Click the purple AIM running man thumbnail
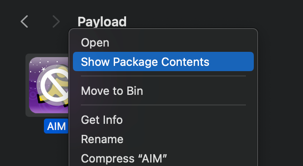The width and height of the screenshot is (303, 166). coord(49,85)
